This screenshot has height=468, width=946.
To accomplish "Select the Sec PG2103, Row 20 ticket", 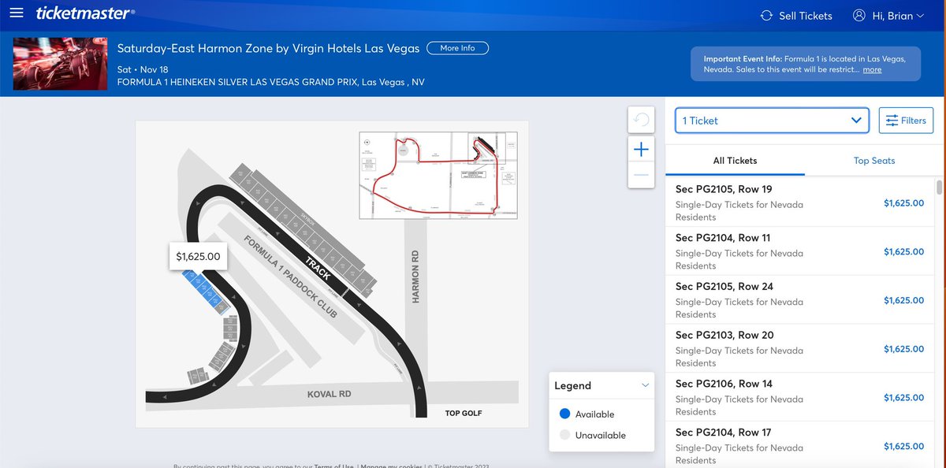I will tap(800, 349).
